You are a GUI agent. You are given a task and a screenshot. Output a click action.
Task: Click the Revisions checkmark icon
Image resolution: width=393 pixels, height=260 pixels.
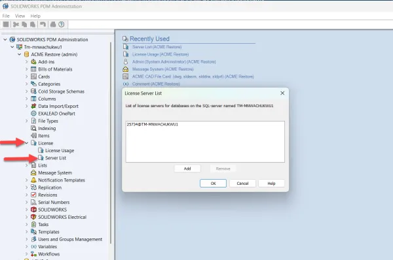pos(33,195)
